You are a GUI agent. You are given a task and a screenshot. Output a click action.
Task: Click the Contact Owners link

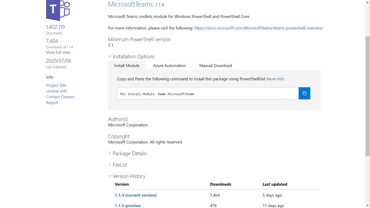click(x=60, y=97)
